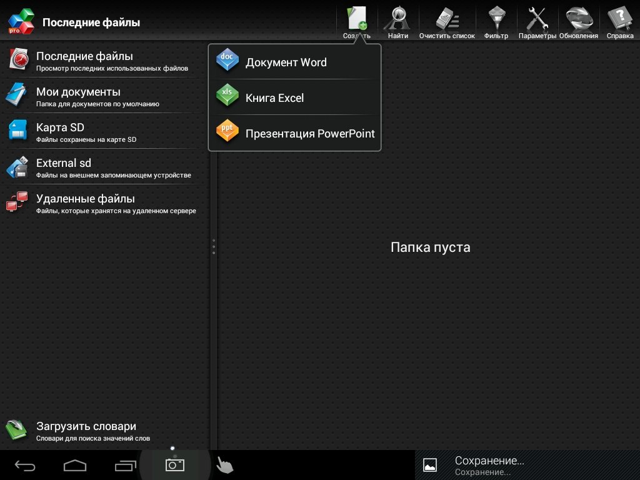This screenshot has width=640, height=480.
Task: Tap the OfficeSuite Pro logo icon
Action: [x=21, y=22]
